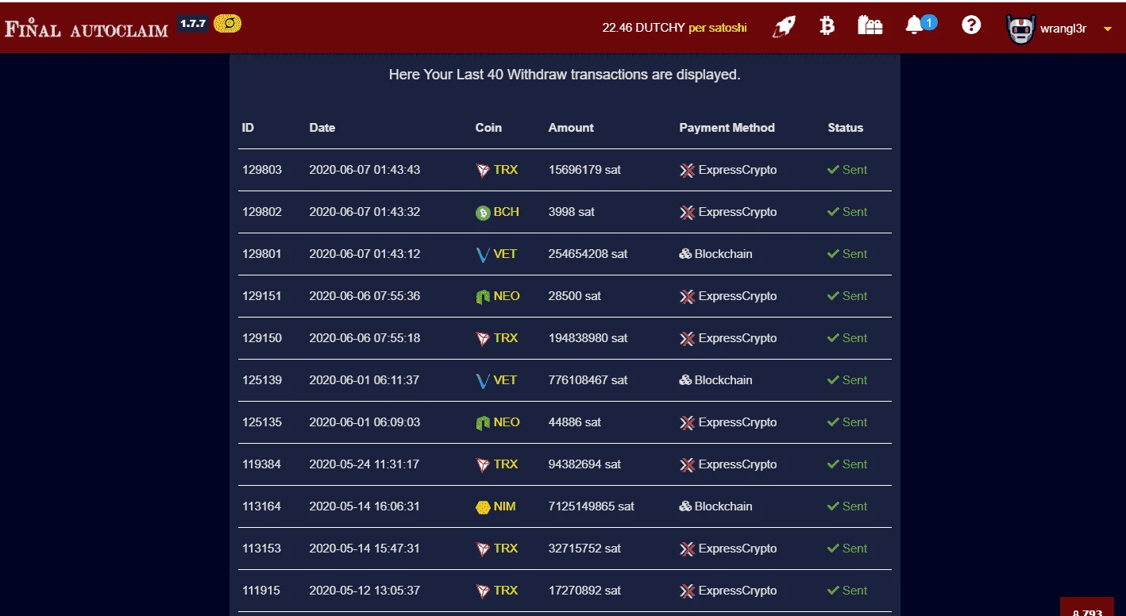Click the Coin column header
This screenshot has height=616, width=1126.
click(x=488, y=127)
